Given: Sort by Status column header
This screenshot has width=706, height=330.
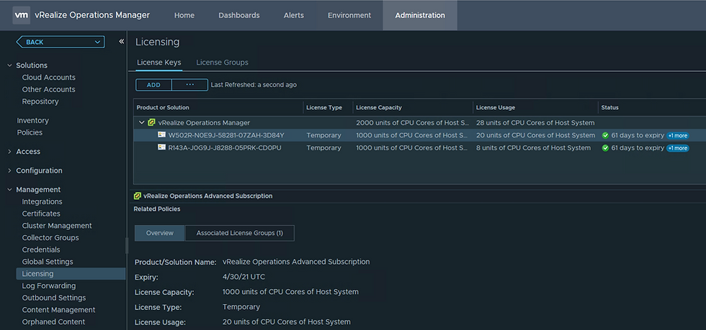Looking at the screenshot, I should (x=609, y=108).
